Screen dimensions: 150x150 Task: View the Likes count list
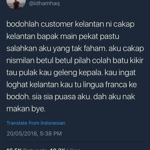pyautogui.click(x=65, y=149)
